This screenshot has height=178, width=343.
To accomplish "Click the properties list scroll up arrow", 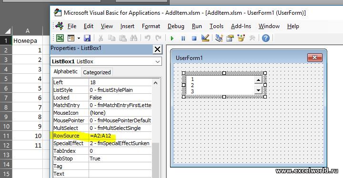I will 155,83.
